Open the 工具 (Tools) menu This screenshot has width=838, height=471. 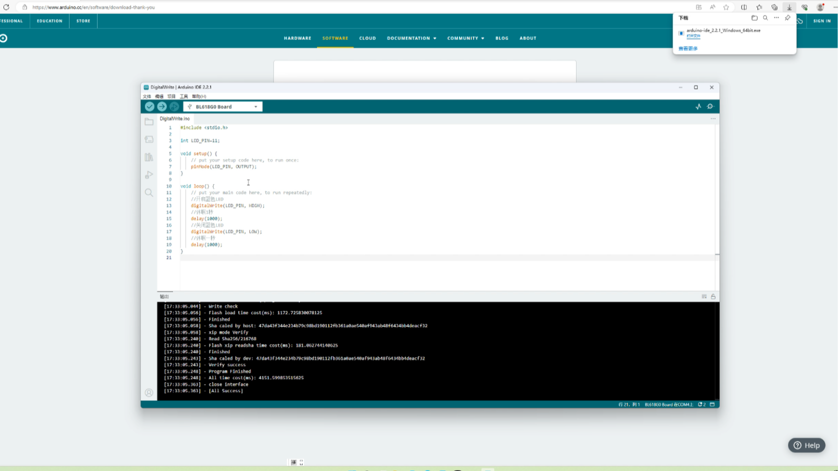184,96
